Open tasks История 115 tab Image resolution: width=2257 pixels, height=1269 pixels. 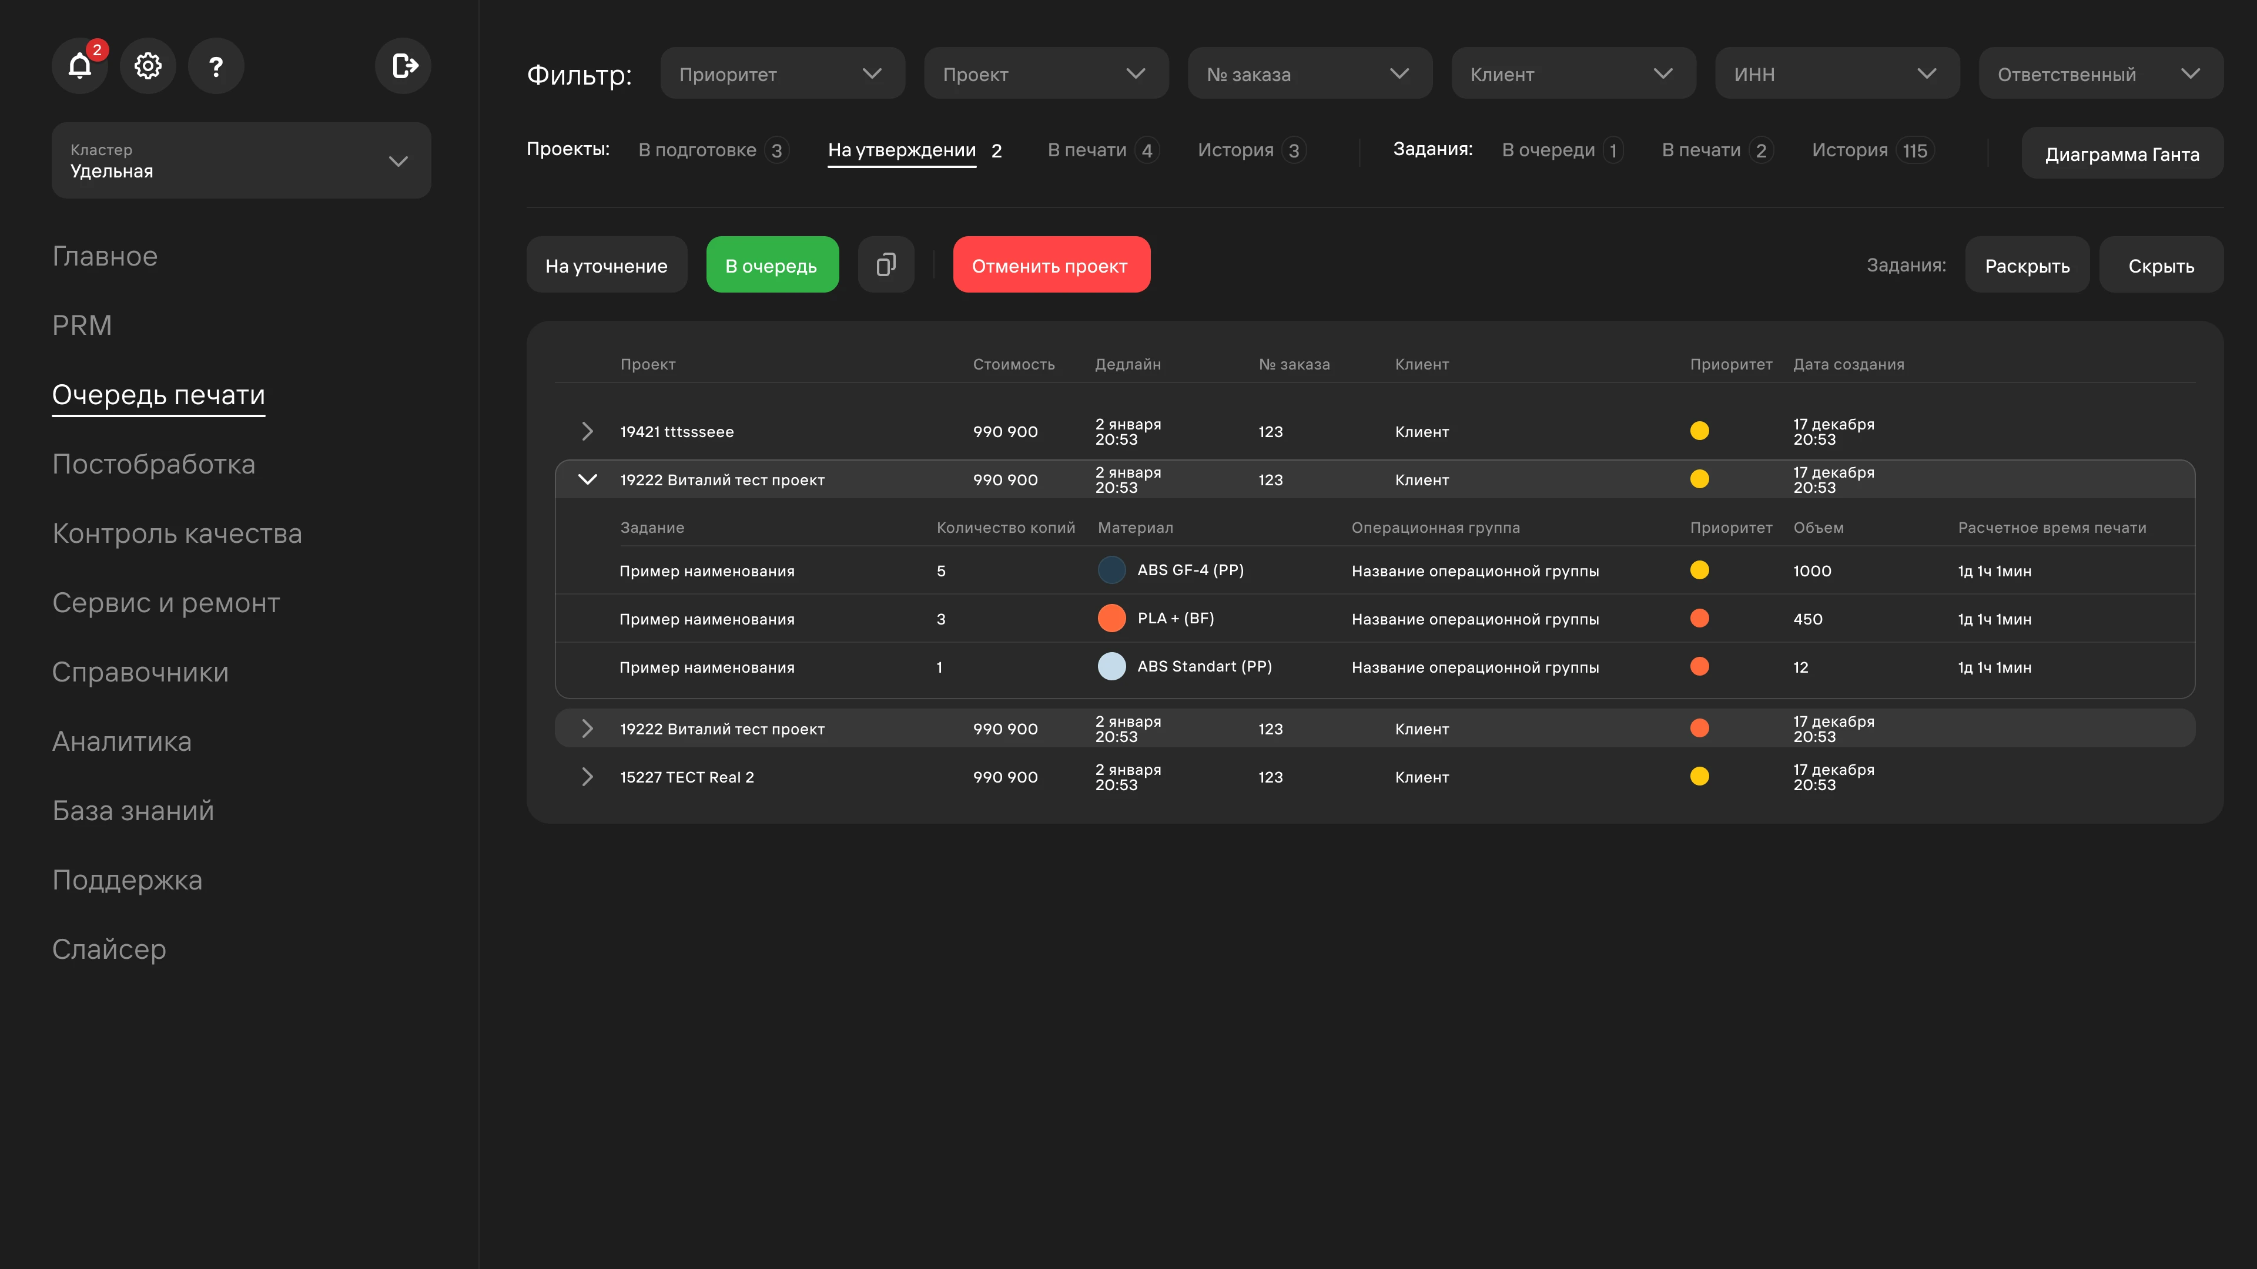pyautogui.click(x=1873, y=150)
